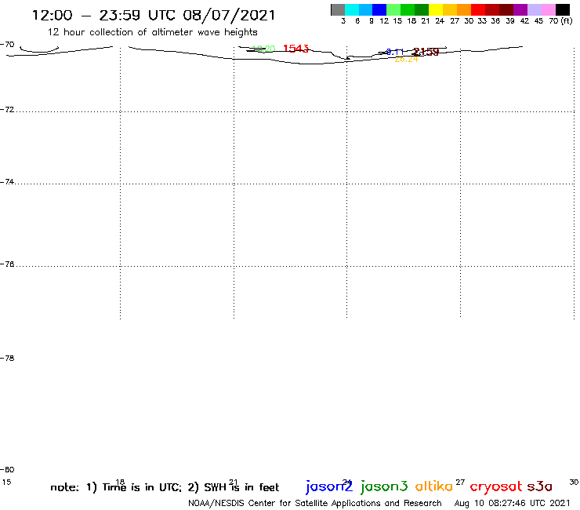Viewport: 580px width, 510px height.
Task: Select the bright red legend swatch
Action: pyautogui.click(x=478, y=9)
